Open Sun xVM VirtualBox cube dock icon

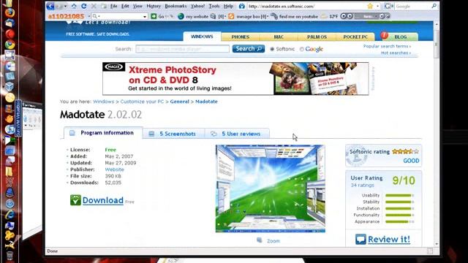10,86
